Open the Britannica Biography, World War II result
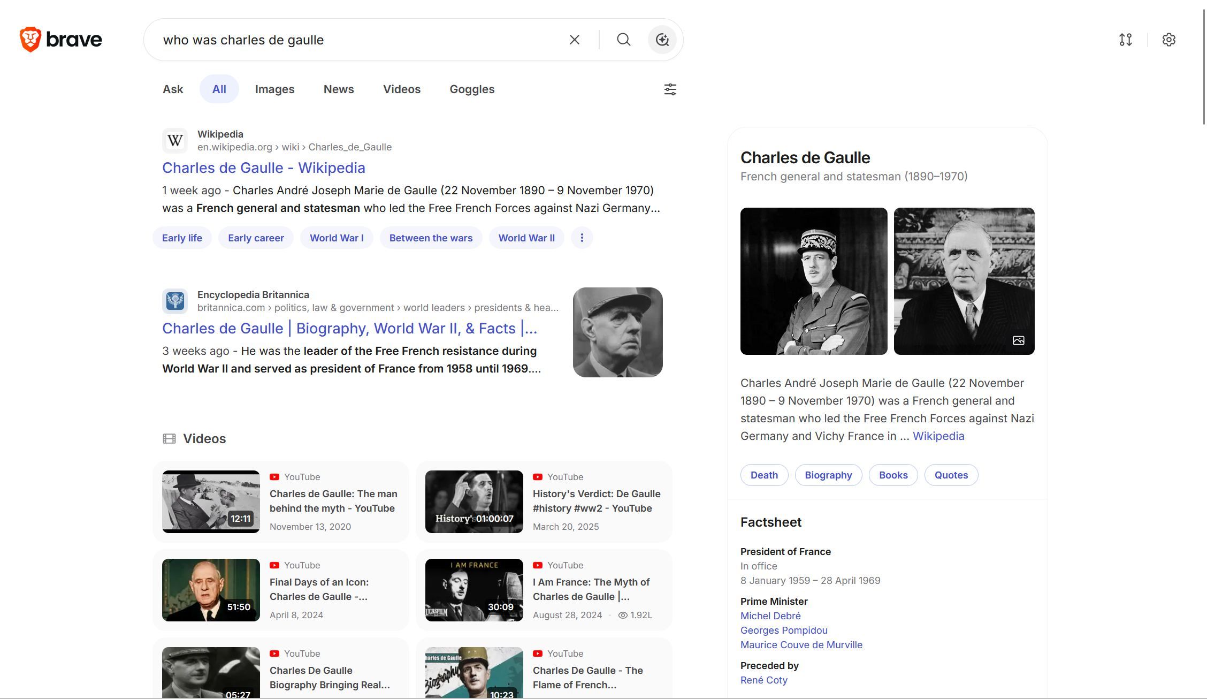The width and height of the screenshot is (1207, 699). 350,328
